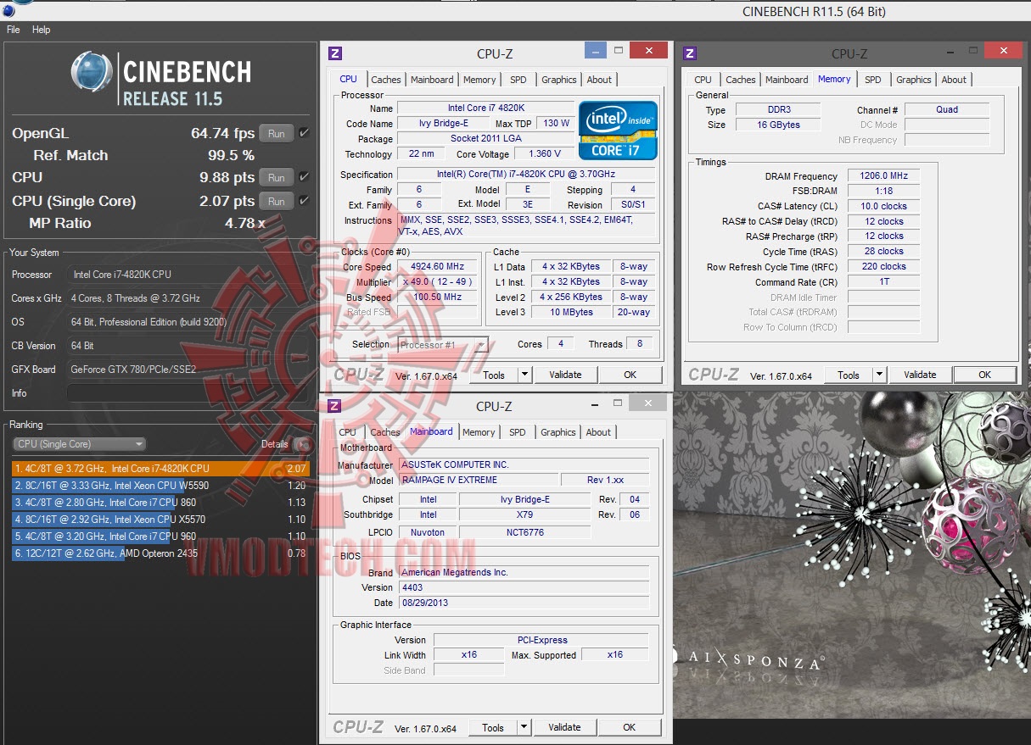1031x745 pixels.
Task: Expand the Tools dropdown arrow in the Memory window
Action: pyautogui.click(x=879, y=375)
